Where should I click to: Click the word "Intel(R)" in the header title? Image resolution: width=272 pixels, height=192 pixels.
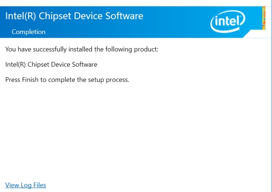pos(20,16)
